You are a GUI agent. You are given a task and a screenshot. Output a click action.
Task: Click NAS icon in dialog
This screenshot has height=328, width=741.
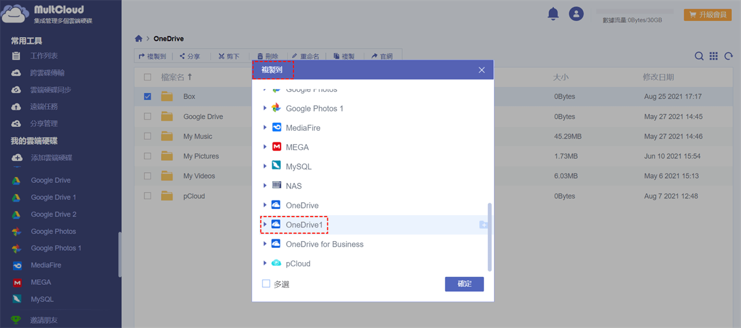277,186
